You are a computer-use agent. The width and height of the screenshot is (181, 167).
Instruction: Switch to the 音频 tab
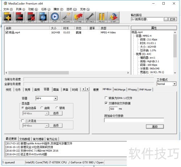point(37,90)
